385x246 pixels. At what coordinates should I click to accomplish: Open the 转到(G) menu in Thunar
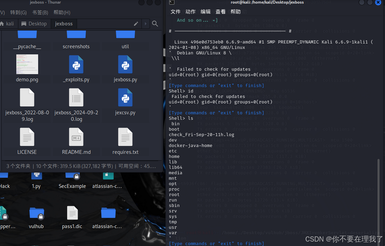tap(18, 13)
